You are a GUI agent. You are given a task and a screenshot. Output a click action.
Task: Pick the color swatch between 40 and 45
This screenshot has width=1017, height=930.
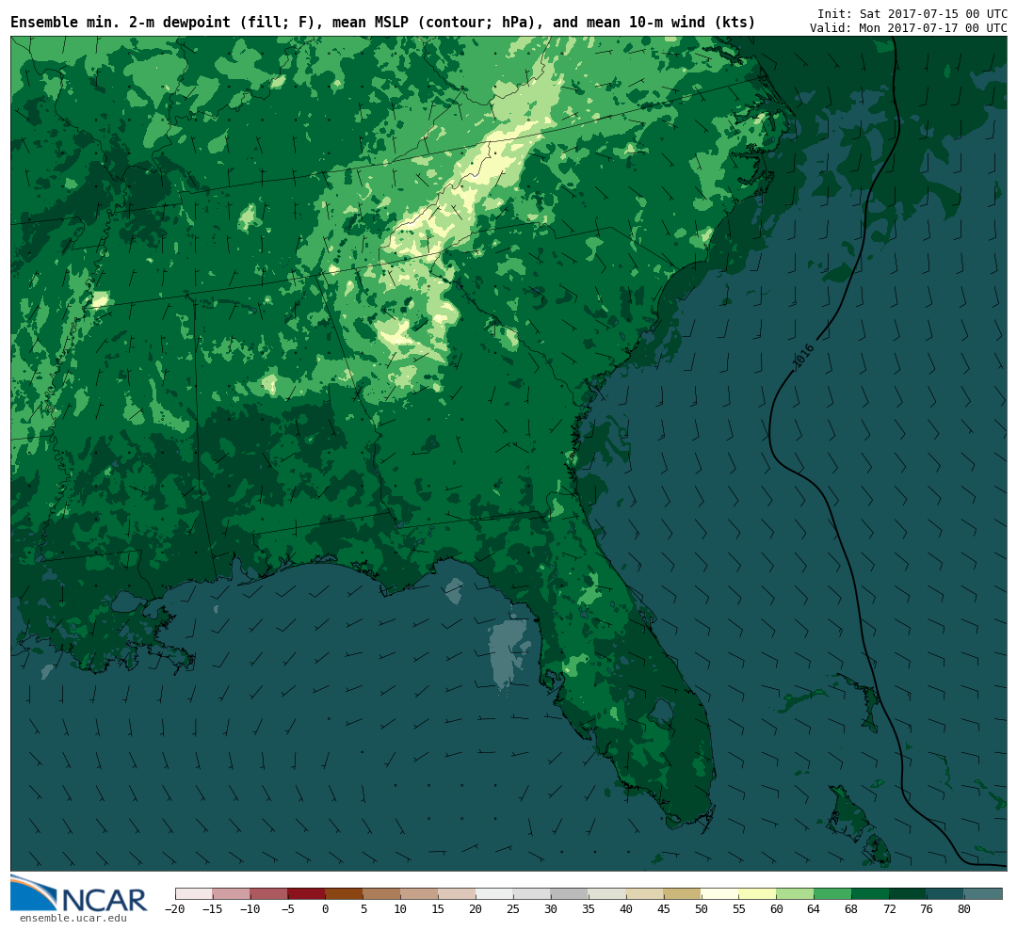point(645,893)
